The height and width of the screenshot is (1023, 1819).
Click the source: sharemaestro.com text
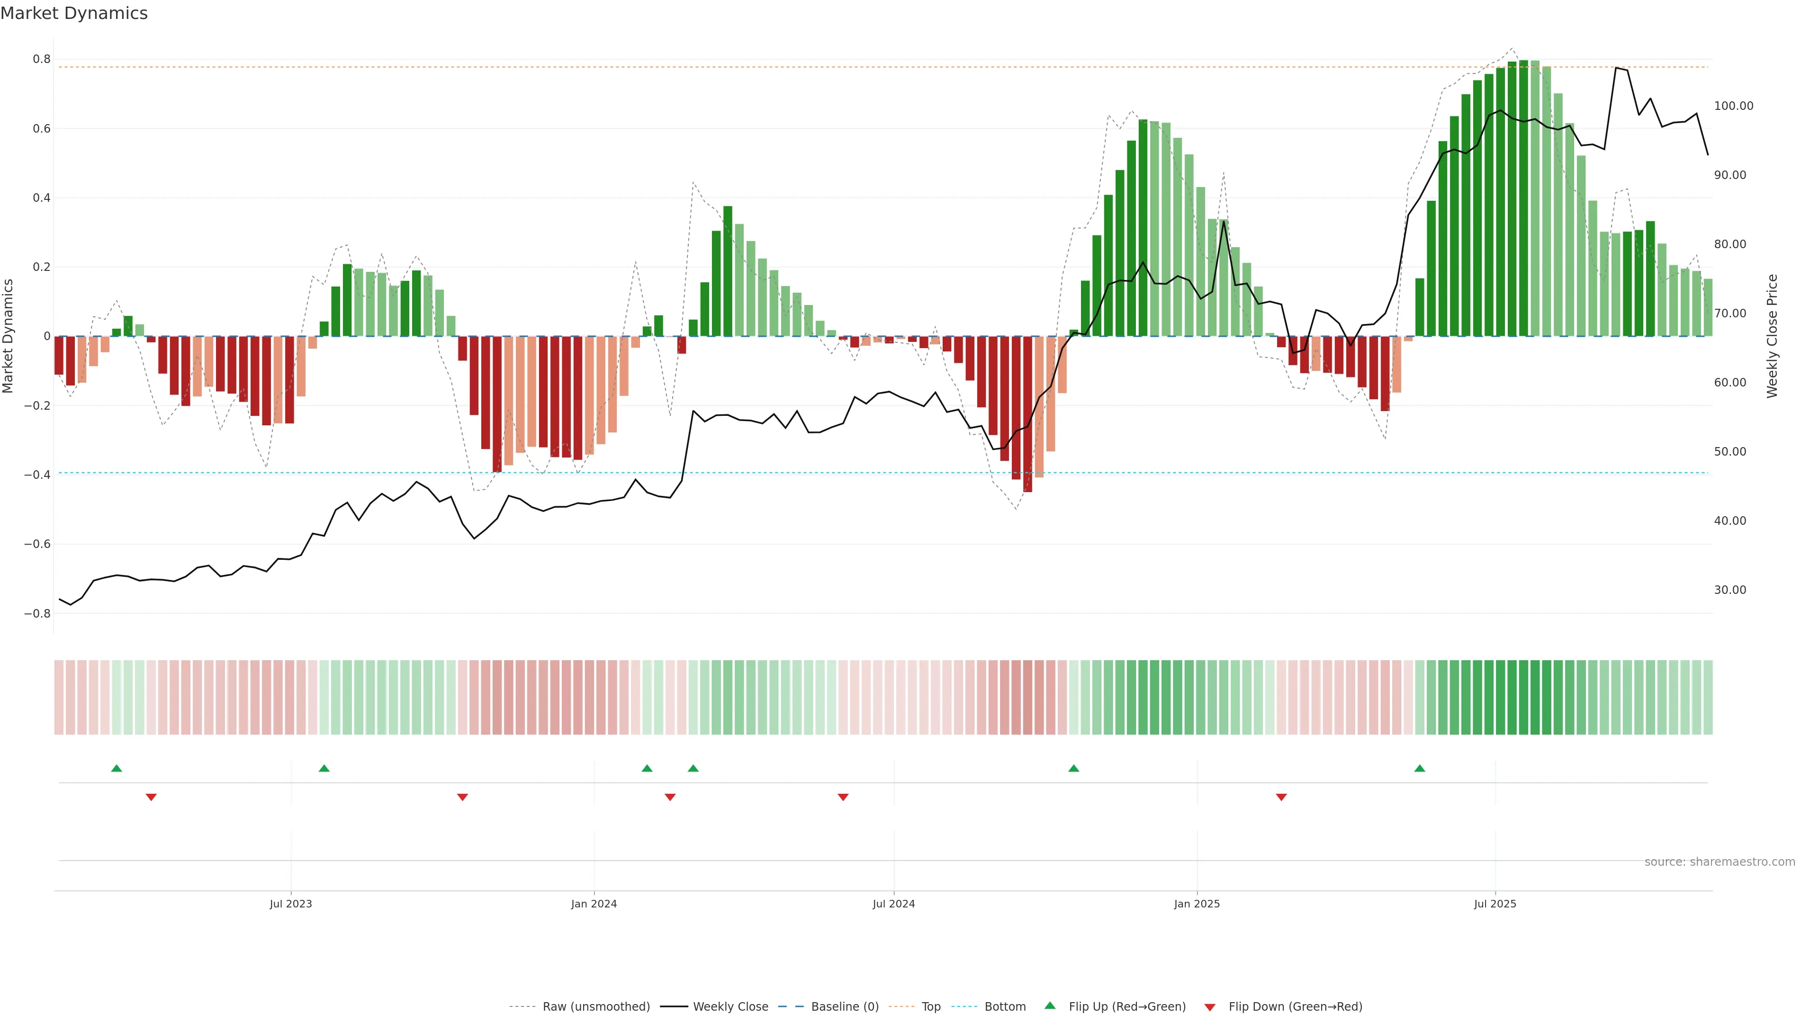1720,861
